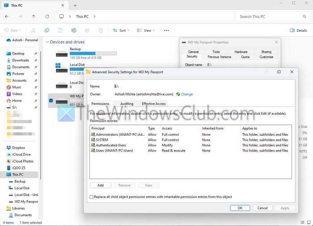Click the Rename icon in toolbar

[x=74, y=30]
